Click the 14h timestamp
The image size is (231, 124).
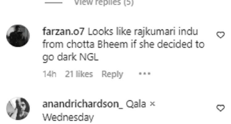pyautogui.click(x=50, y=74)
